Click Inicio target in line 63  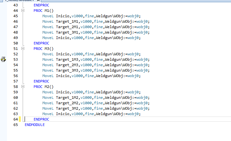coord(63,114)
